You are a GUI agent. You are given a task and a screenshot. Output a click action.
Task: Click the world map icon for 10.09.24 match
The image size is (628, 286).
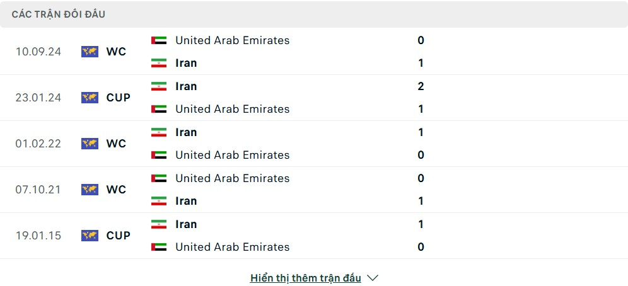90,52
